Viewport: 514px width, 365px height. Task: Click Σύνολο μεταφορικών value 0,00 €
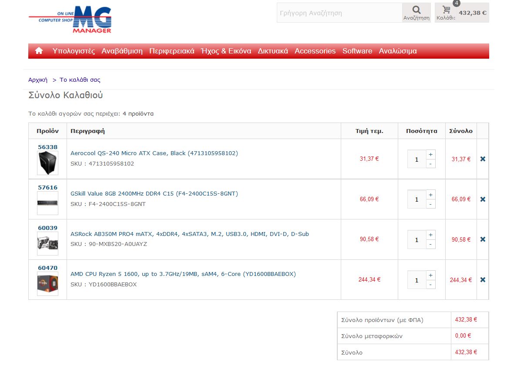click(463, 335)
